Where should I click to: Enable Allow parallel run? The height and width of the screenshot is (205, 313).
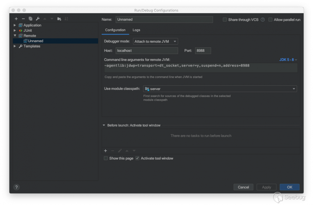click(270, 19)
